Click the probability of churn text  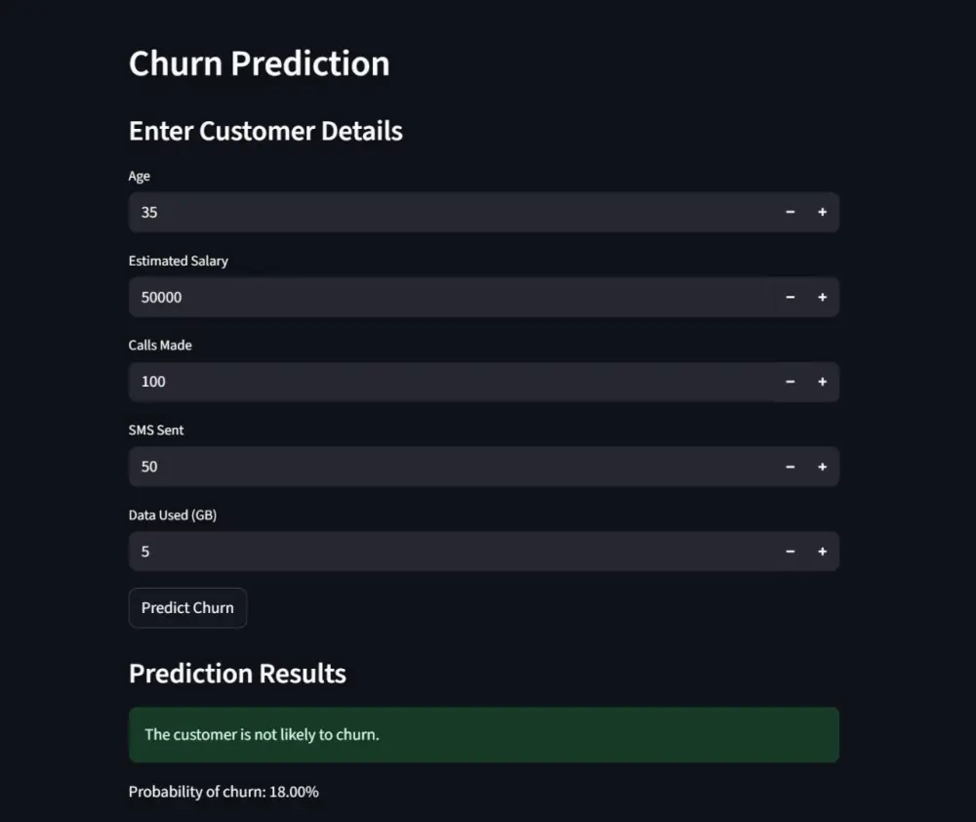point(224,792)
